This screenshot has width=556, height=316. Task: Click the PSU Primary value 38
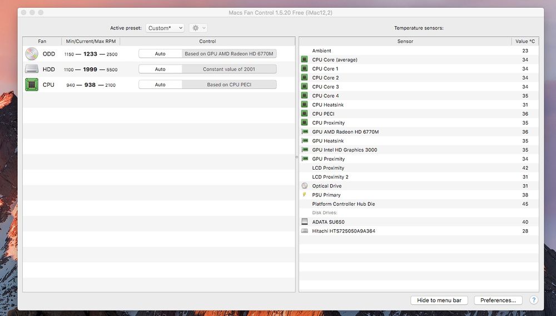[525, 195]
